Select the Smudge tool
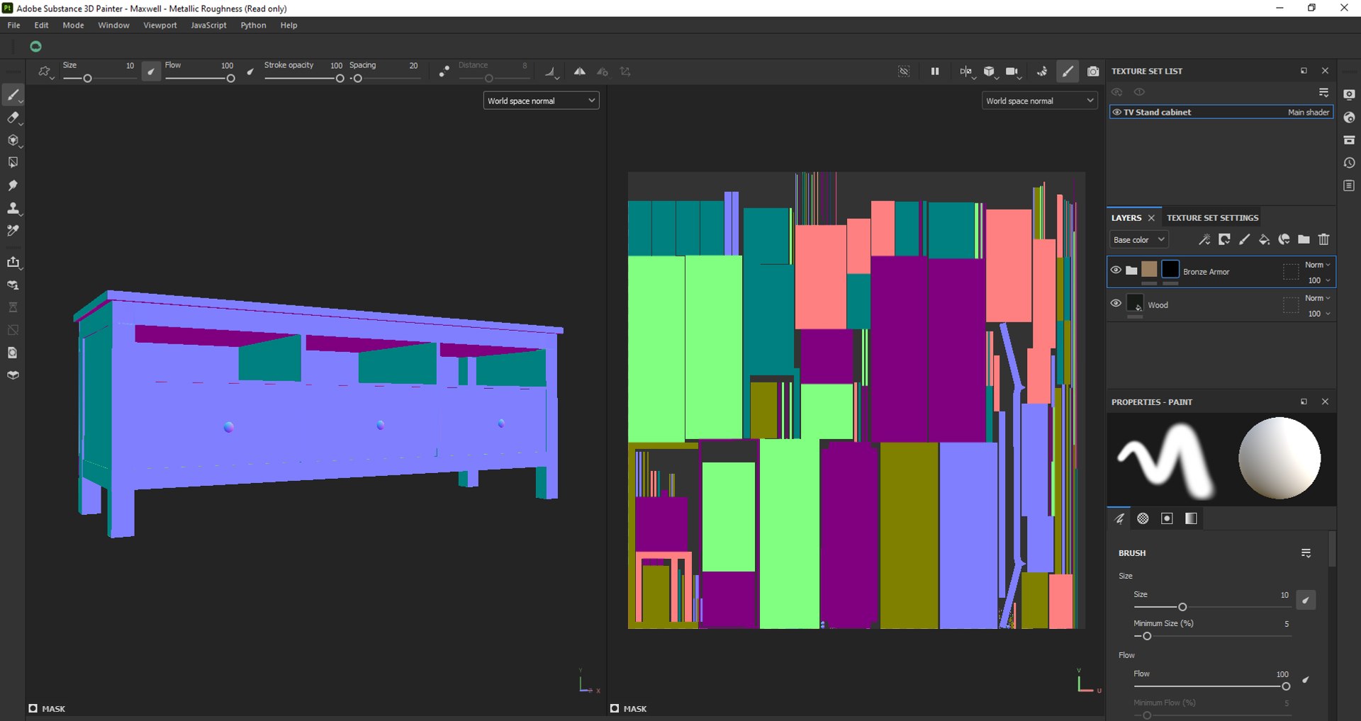The width and height of the screenshot is (1361, 721). point(13,186)
